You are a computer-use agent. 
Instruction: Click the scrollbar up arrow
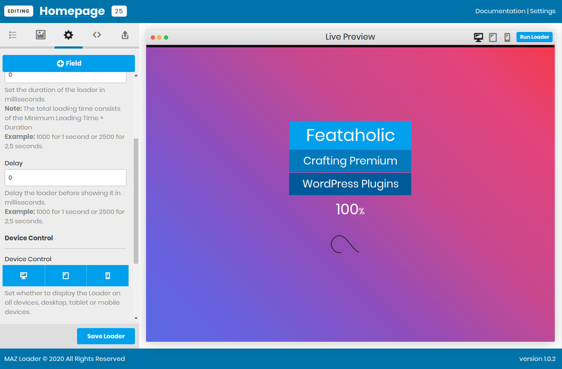coord(136,75)
